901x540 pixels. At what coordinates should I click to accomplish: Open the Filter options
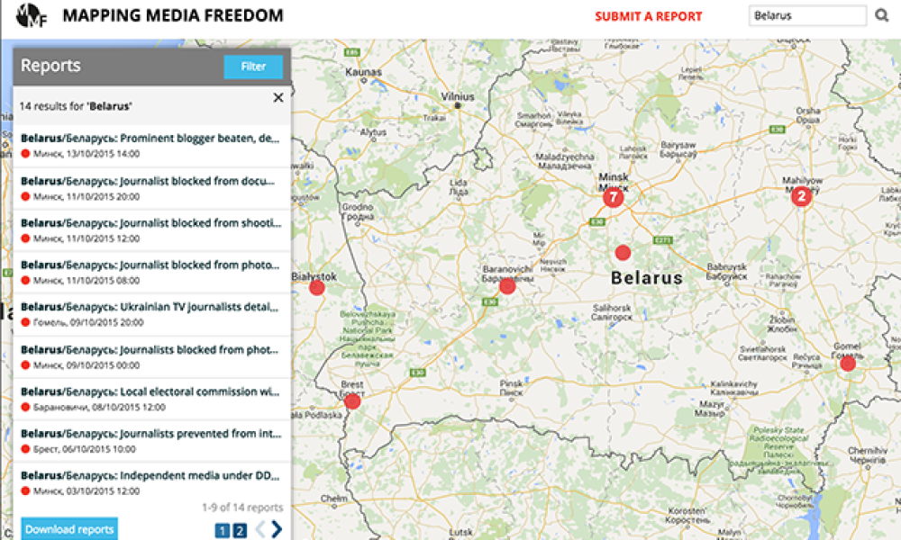253,67
